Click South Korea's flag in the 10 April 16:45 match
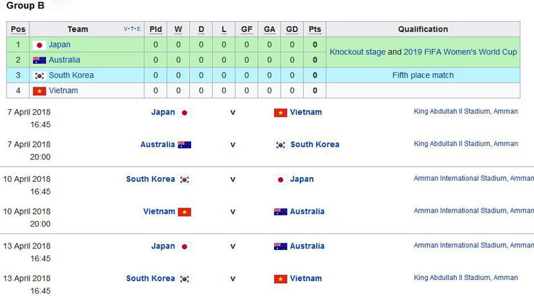This screenshot has width=534, height=296. point(185,180)
